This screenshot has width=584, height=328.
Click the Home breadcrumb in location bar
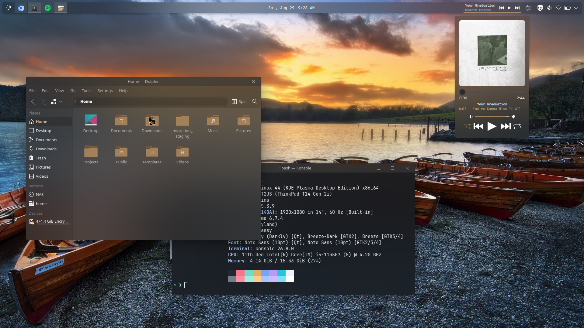click(86, 101)
